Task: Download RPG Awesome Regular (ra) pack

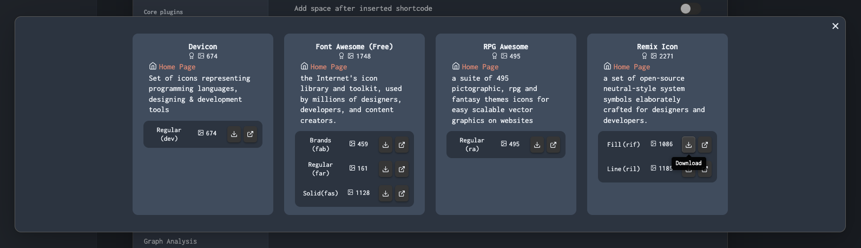Action: (x=537, y=145)
